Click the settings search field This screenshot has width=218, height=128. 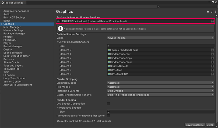(x=187, y=7)
